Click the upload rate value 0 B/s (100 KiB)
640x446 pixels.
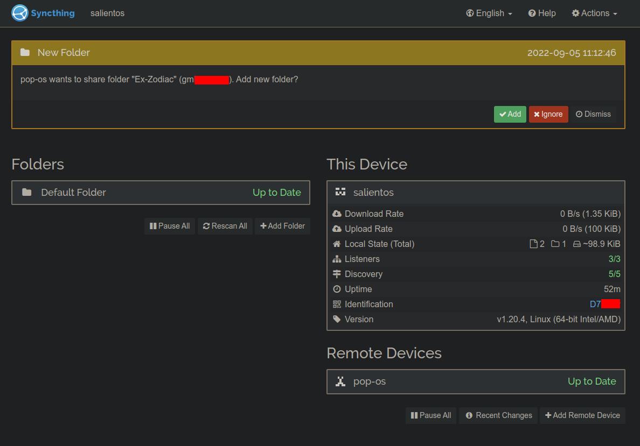coord(592,229)
